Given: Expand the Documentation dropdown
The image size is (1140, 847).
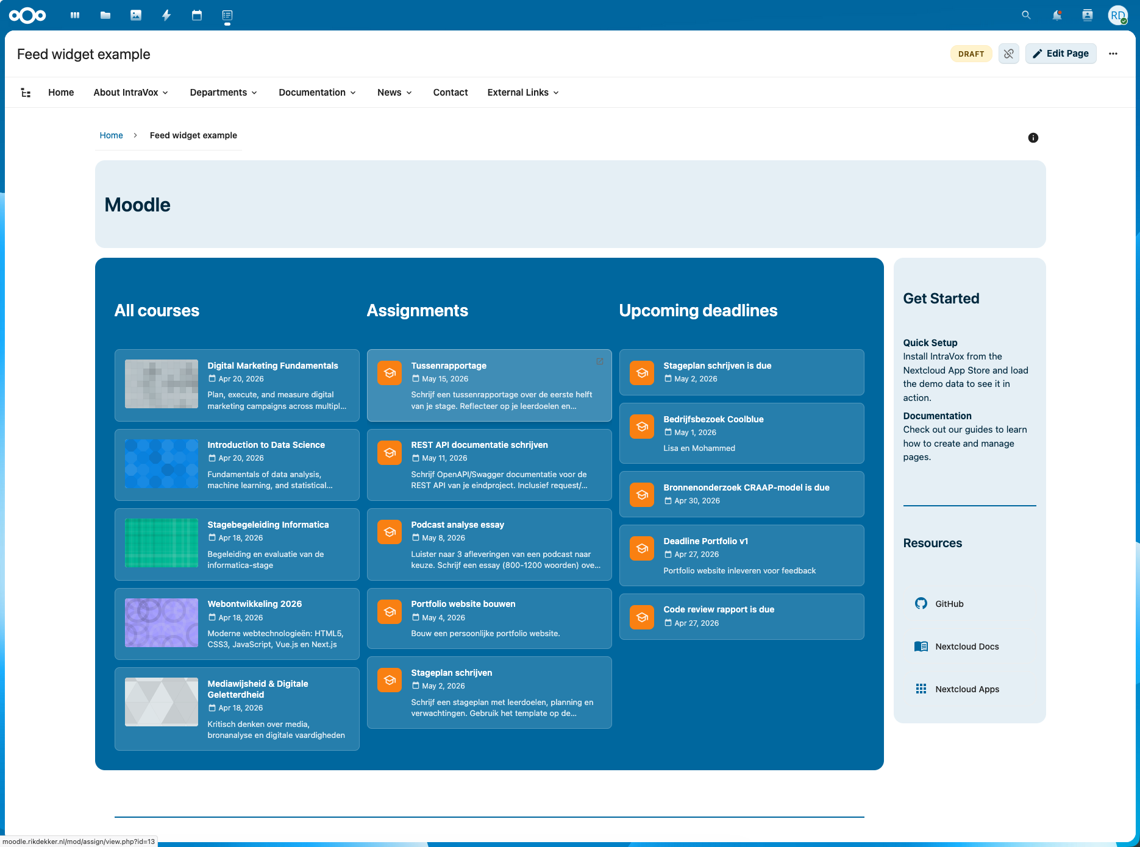Looking at the screenshot, I should coord(318,93).
